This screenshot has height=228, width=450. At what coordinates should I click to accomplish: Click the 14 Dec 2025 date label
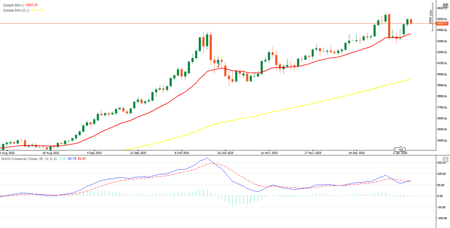point(357,153)
